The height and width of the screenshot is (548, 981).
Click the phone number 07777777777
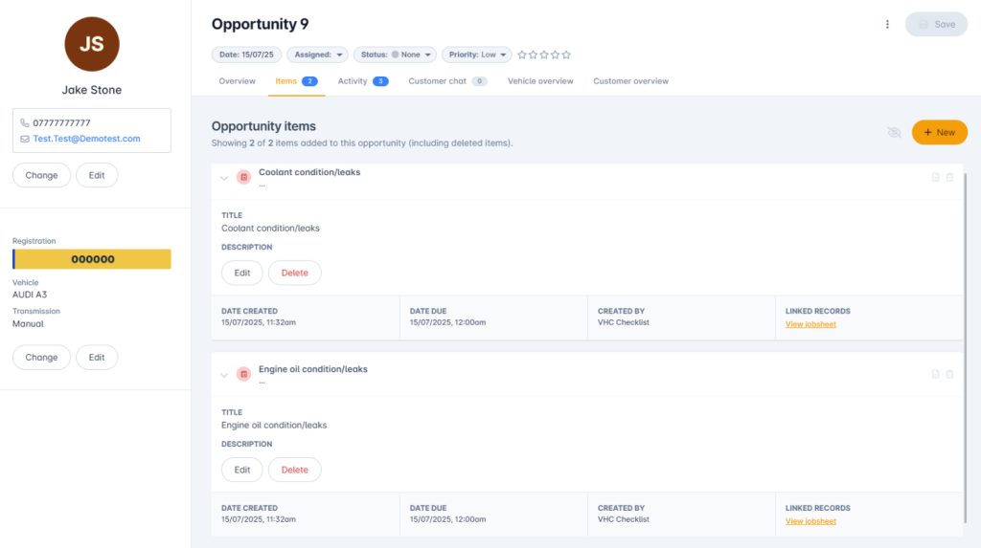[x=61, y=123]
